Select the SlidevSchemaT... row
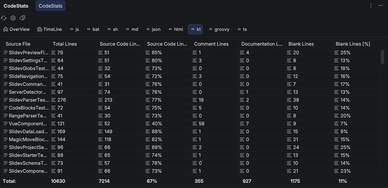This screenshot has height=188, width=388. 191,163
